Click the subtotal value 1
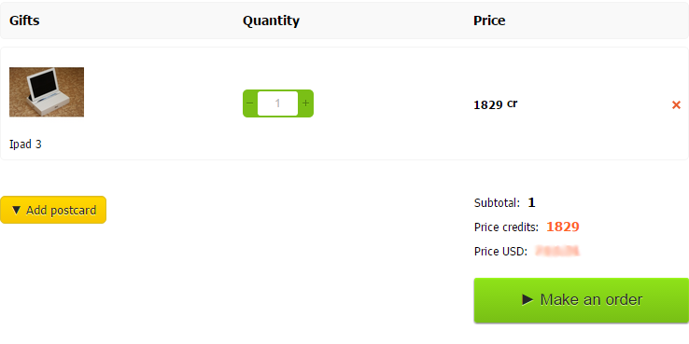This screenshot has width=689, height=344. pyautogui.click(x=532, y=202)
